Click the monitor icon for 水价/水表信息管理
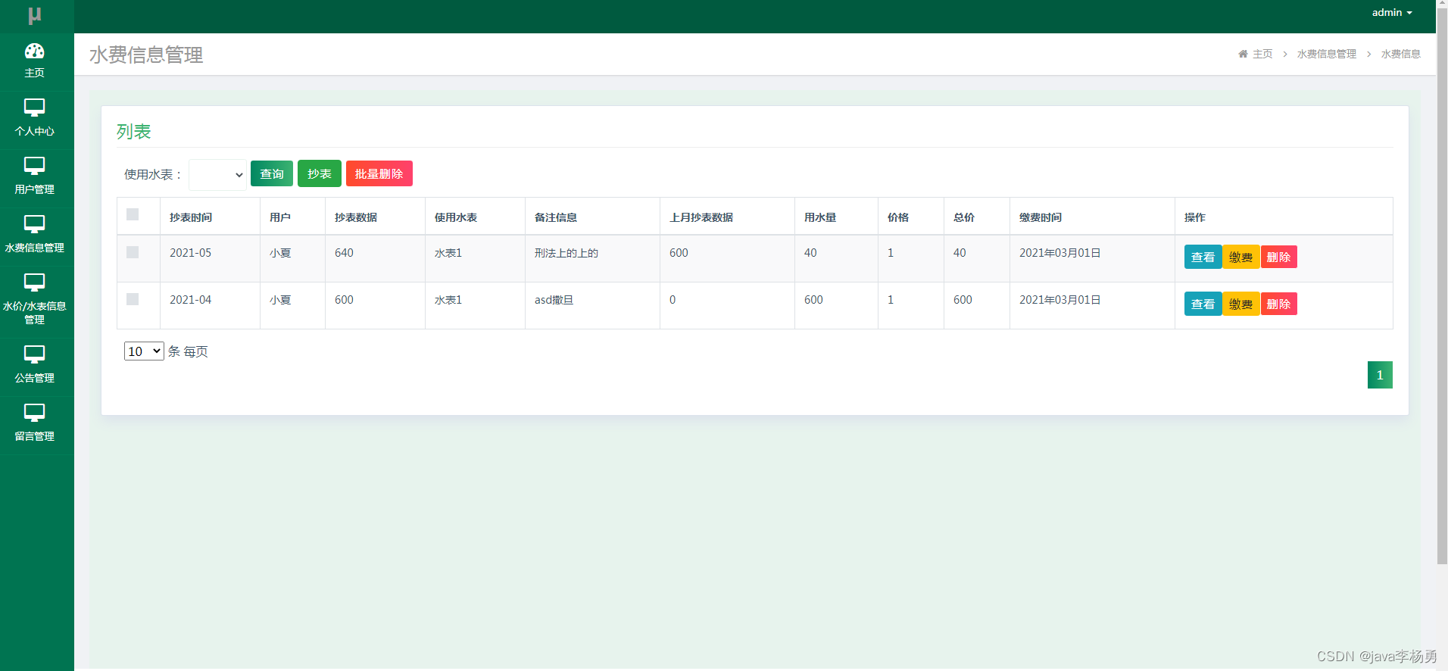The image size is (1448, 671). (x=35, y=282)
